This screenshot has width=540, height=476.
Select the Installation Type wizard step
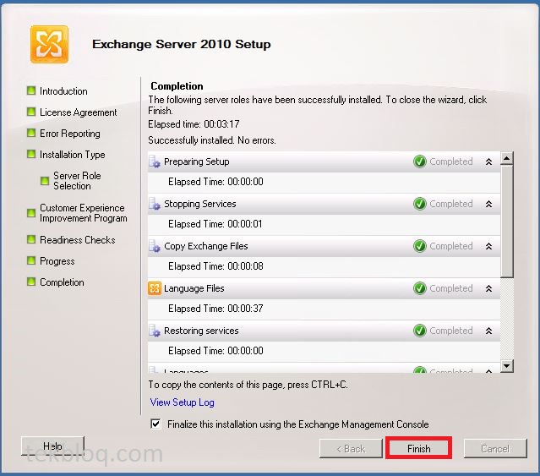(x=73, y=155)
